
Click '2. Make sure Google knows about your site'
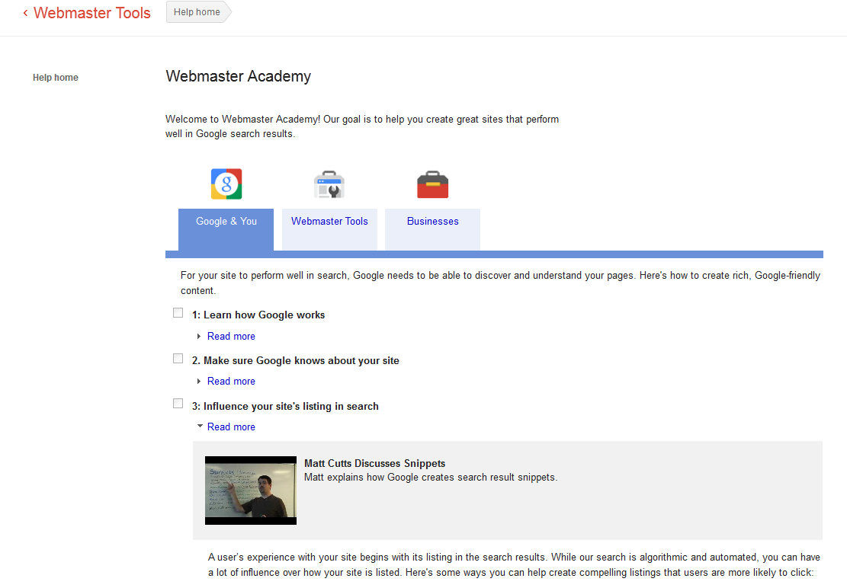[x=296, y=361]
